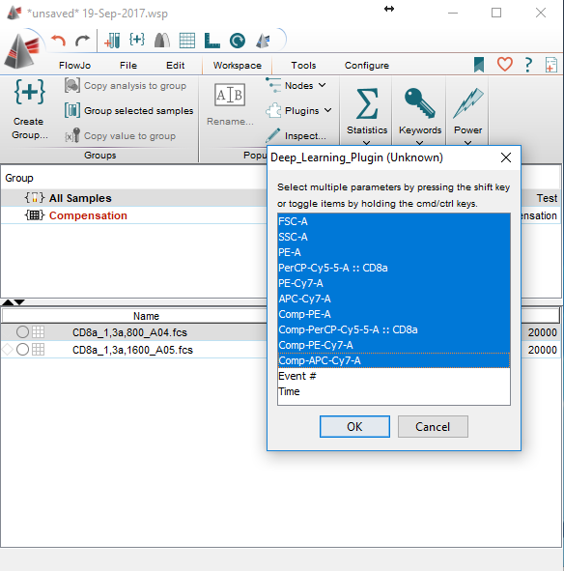
Task: Select PE-A parameter in list
Action: [394, 252]
